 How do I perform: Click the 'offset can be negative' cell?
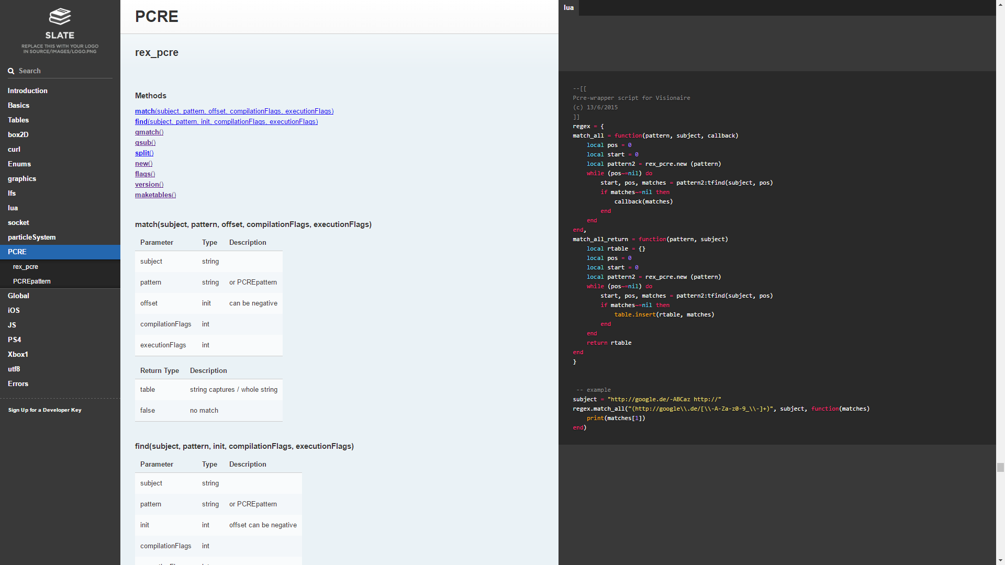tap(263, 525)
